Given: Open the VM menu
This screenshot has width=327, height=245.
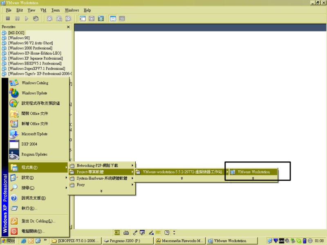Looking at the screenshot, I should (x=43, y=10).
